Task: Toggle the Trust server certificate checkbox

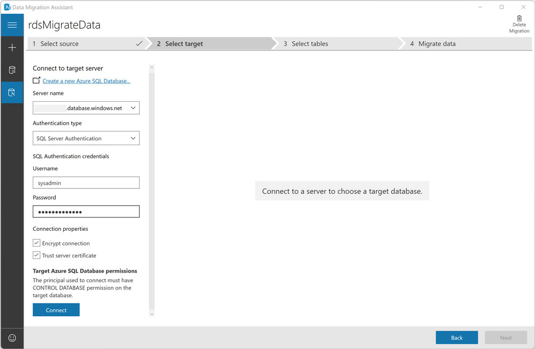Action: [x=36, y=255]
